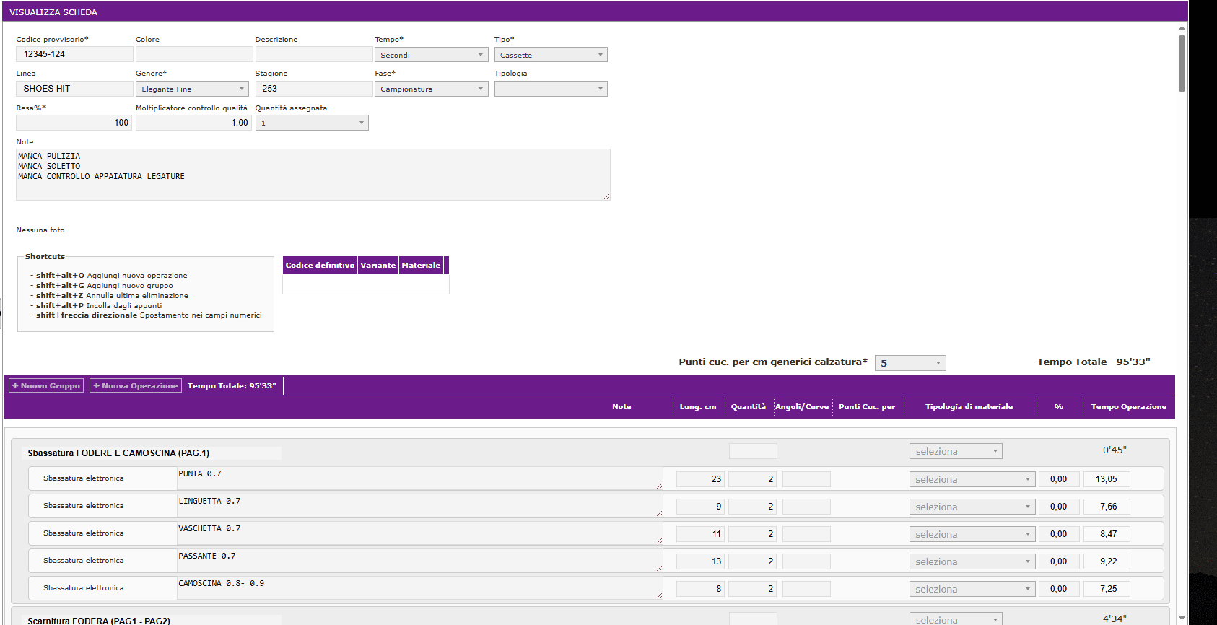Open the Fase dropdown showing Campionatura
1217x625 pixels.
(x=431, y=89)
